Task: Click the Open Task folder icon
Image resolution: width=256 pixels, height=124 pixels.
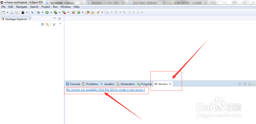Action: [x=93, y=12]
